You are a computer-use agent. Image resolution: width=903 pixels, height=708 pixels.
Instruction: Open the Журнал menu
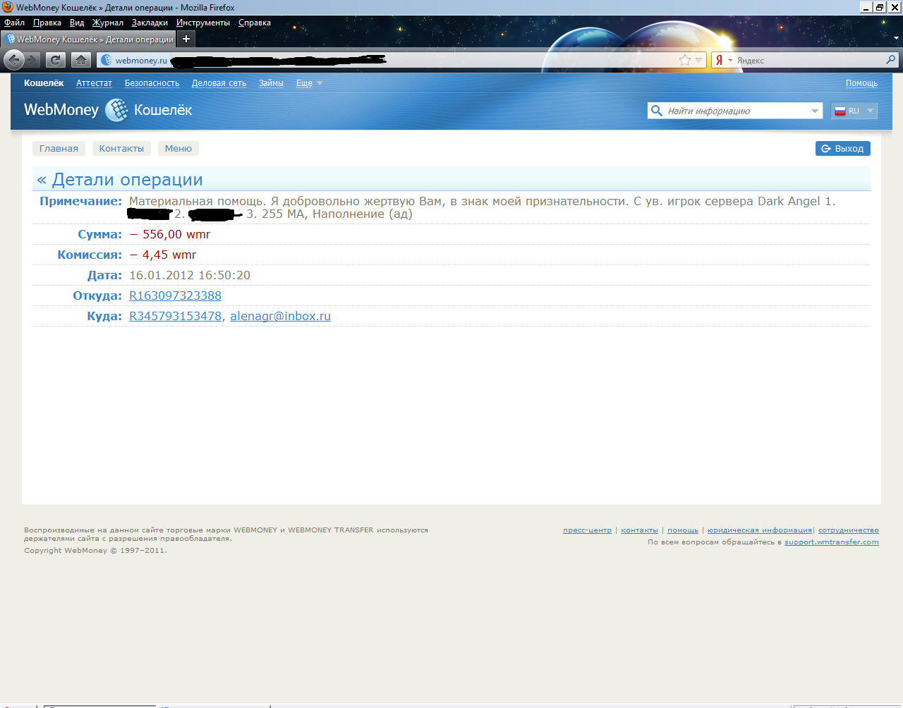click(108, 23)
